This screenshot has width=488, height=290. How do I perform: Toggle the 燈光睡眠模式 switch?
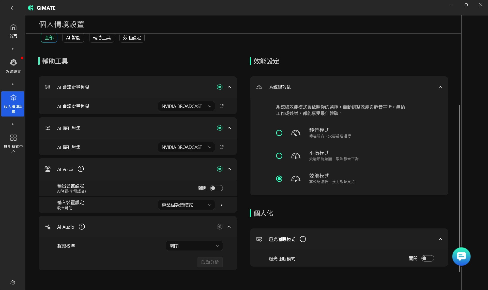428,258
